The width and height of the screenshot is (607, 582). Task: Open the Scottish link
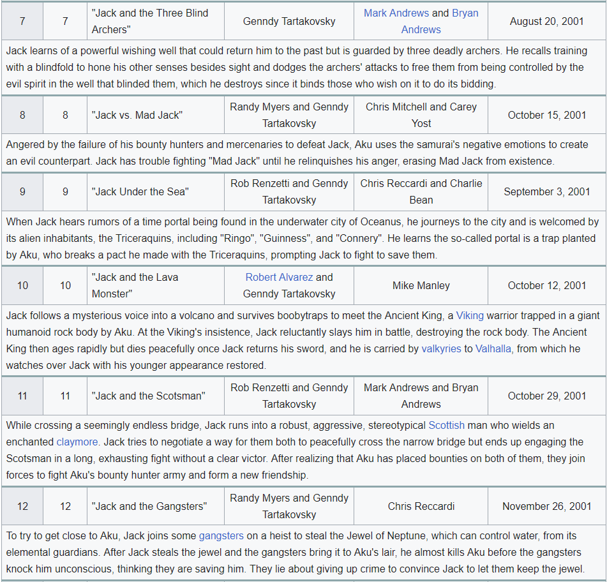click(446, 425)
